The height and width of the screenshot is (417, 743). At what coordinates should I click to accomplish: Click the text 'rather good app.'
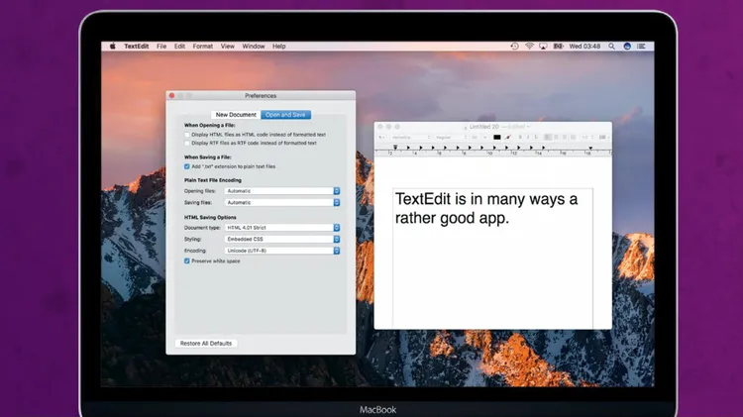pos(452,218)
